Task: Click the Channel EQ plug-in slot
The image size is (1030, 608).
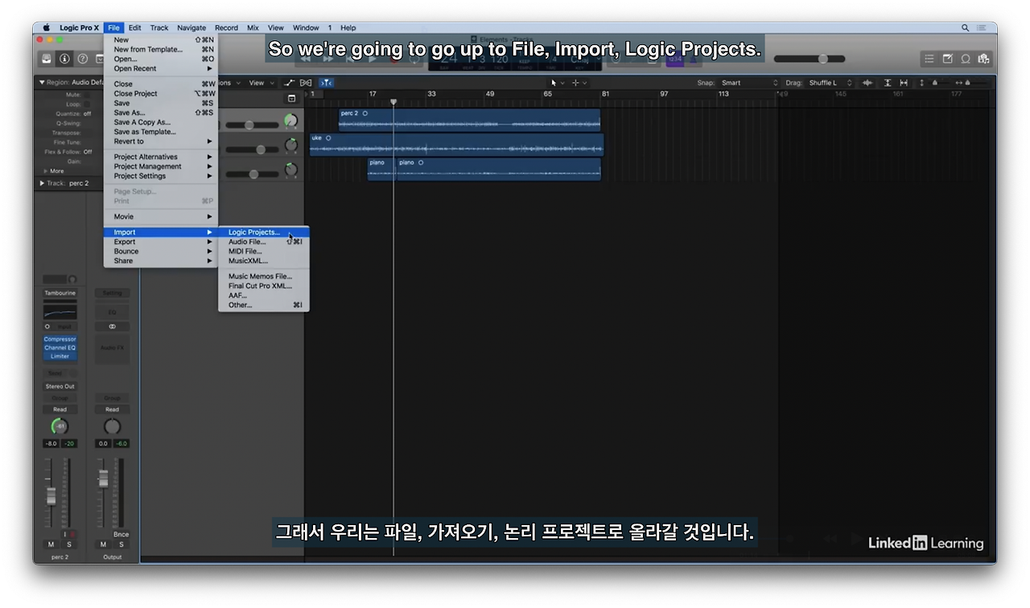Action: pyautogui.click(x=60, y=347)
